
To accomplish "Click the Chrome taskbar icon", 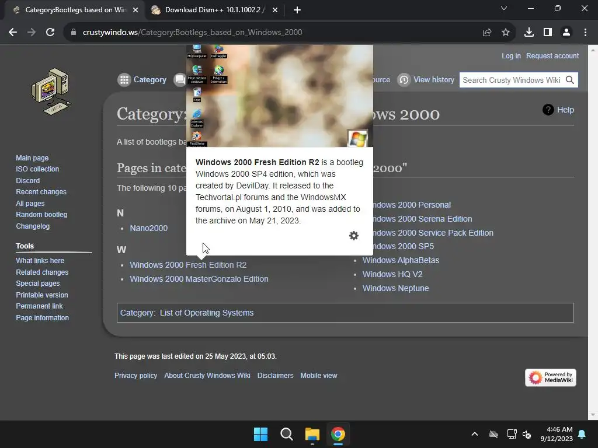I will pos(338,434).
